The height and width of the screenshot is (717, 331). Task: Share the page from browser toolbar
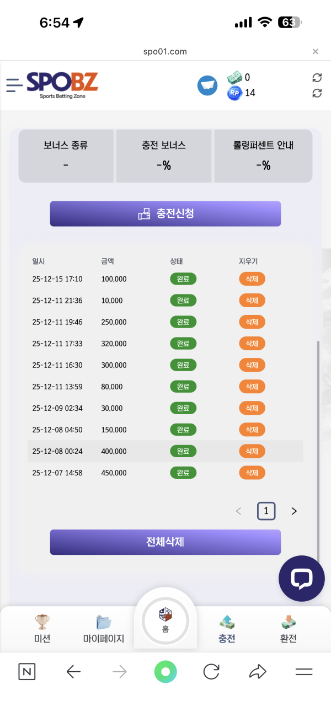click(258, 671)
